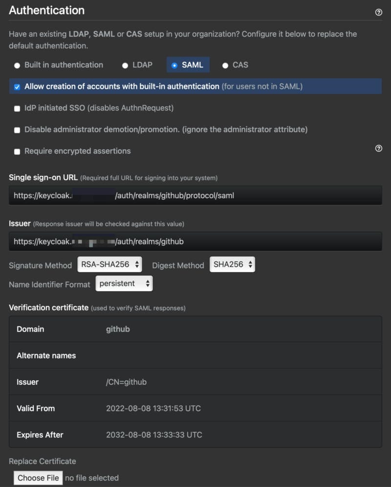Image resolution: width=391 pixels, height=487 pixels.
Task: Enable Require encrypted assertions
Action: click(17, 151)
